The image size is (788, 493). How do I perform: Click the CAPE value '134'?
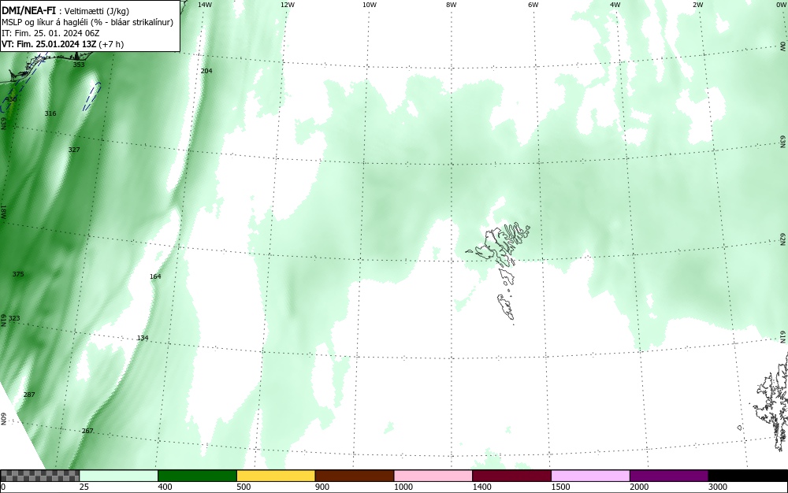(x=143, y=338)
